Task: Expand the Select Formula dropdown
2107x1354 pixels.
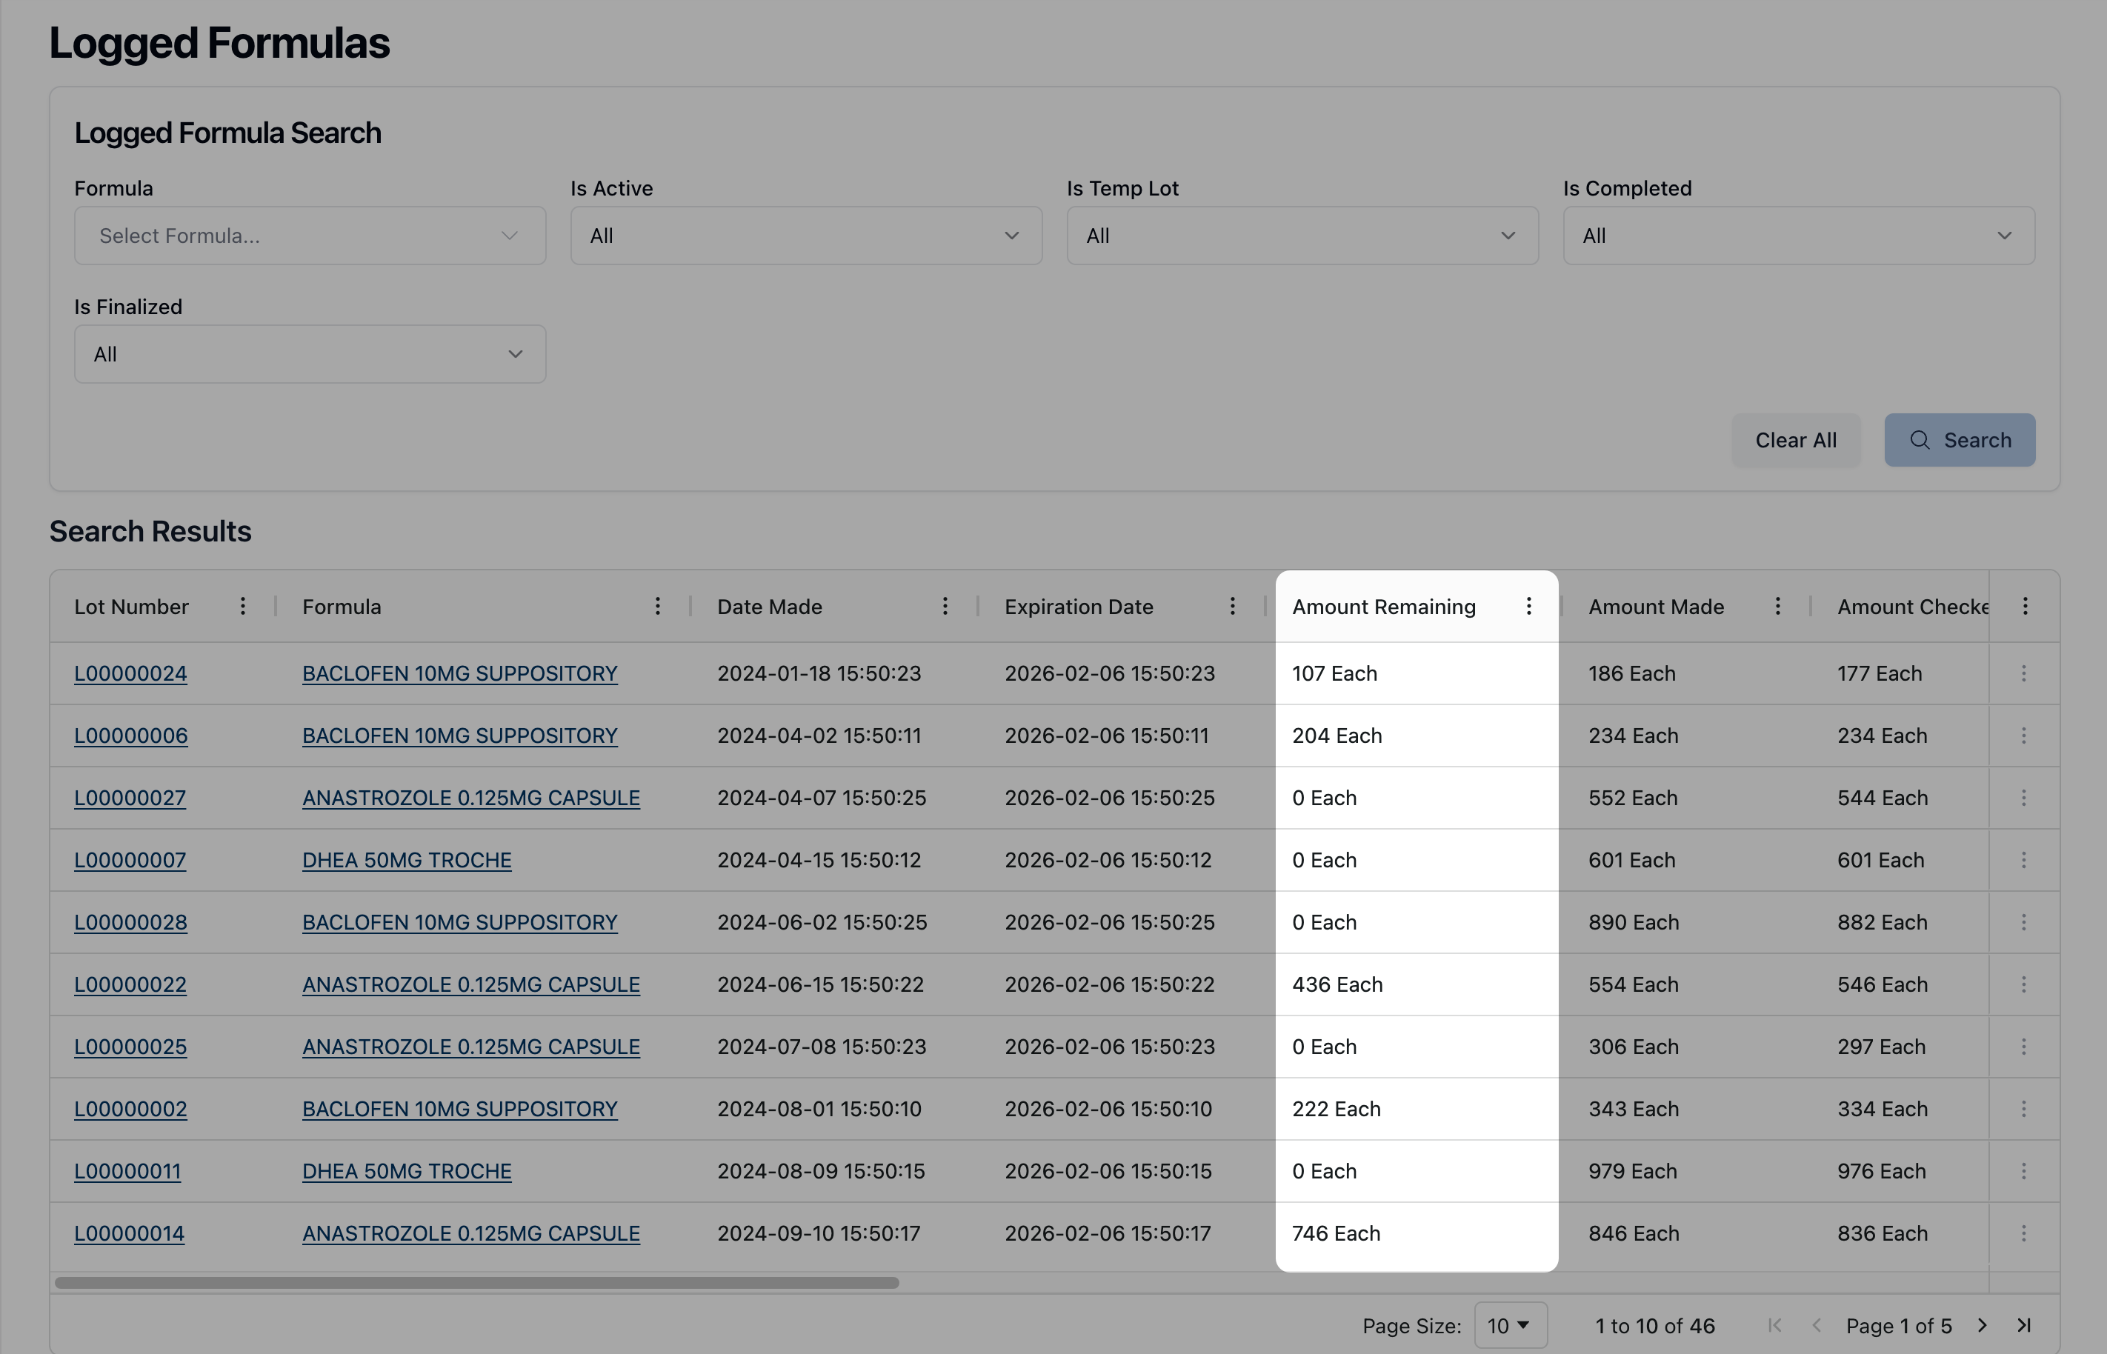Action: [310, 236]
